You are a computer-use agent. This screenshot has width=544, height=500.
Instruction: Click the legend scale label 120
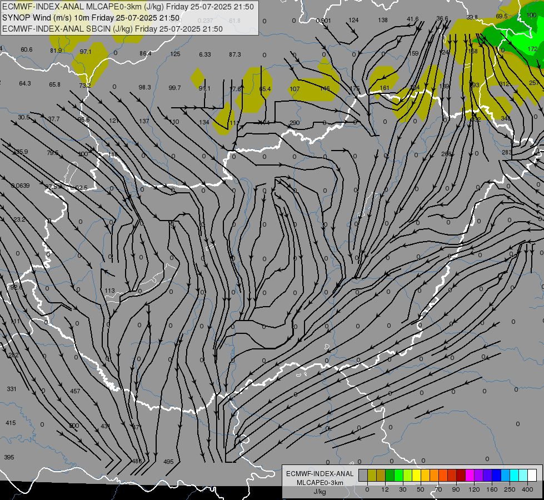point(474,489)
